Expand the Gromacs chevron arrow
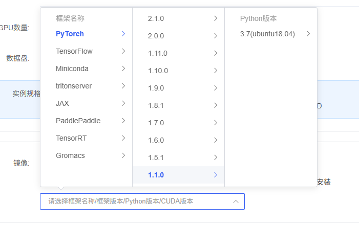 (x=123, y=155)
